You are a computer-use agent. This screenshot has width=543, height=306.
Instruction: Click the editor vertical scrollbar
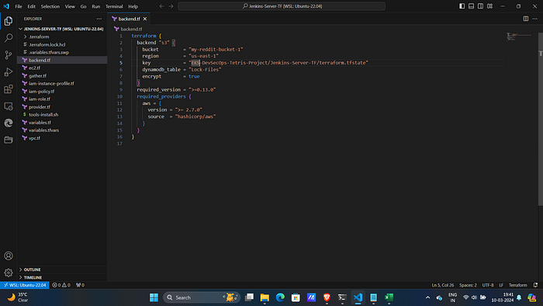[x=541, y=119]
